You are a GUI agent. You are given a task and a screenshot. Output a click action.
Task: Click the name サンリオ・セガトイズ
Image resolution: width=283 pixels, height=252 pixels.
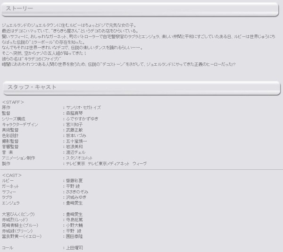(x=83, y=108)
